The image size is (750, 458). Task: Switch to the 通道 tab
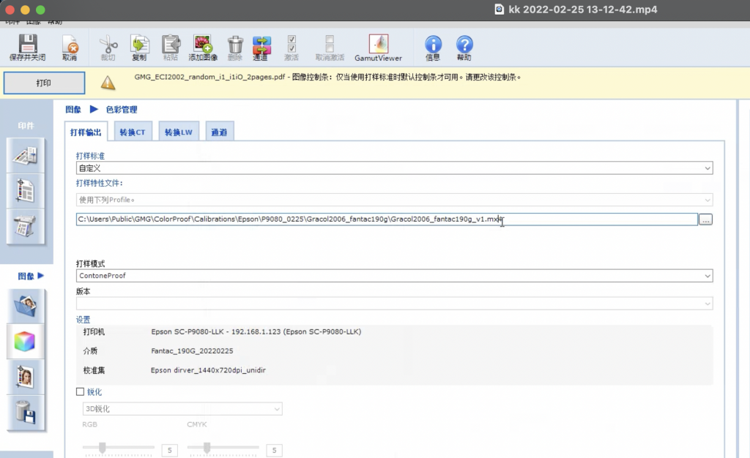coord(219,132)
